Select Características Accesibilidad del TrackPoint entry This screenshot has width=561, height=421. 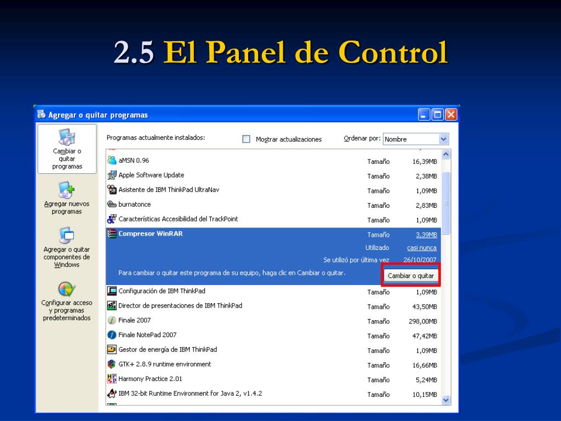tap(178, 219)
